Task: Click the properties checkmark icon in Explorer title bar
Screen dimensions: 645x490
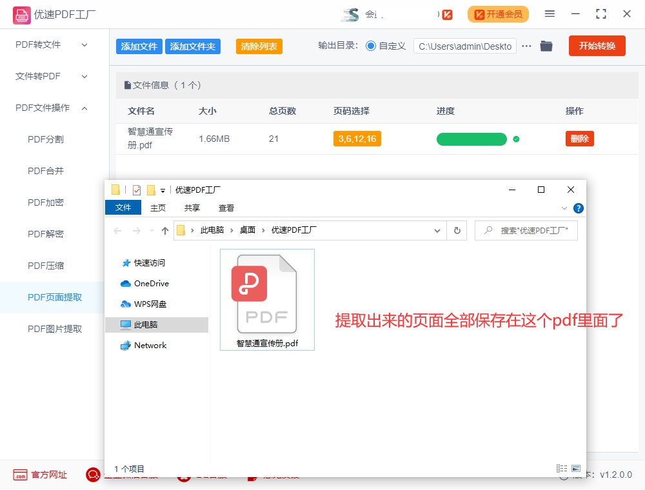Action: [137, 190]
